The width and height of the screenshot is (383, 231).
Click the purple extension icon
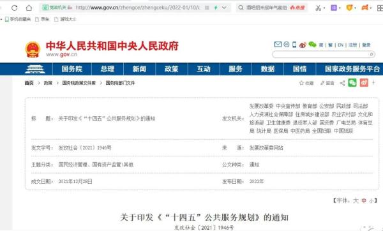pos(334,8)
